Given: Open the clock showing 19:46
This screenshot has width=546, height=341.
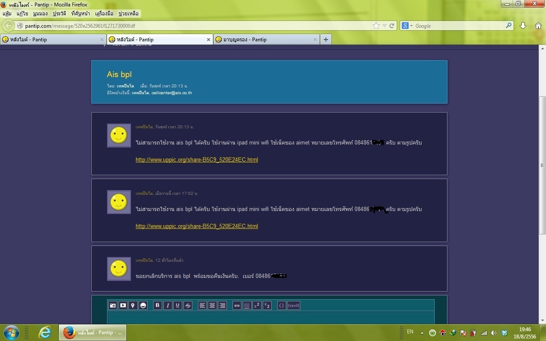Looking at the screenshot, I should [x=525, y=333].
